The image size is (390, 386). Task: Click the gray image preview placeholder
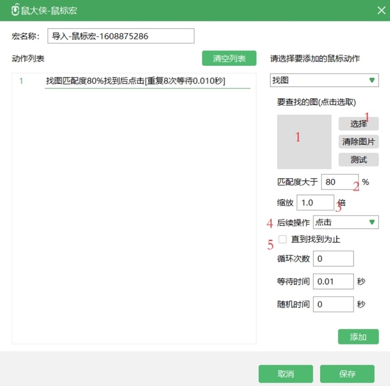305,141
